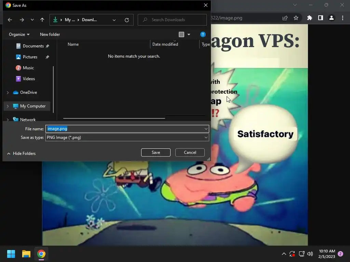The width and height of the screenshot is (350, 262).
Task: Select Network in navigation pane
Action: [x=28, y=120]
